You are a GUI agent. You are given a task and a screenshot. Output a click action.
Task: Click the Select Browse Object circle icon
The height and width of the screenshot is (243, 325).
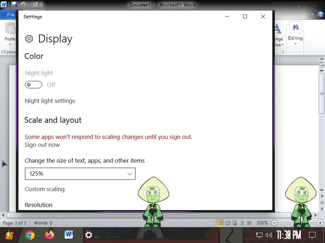pyautogui.click(x=322, y=202)
